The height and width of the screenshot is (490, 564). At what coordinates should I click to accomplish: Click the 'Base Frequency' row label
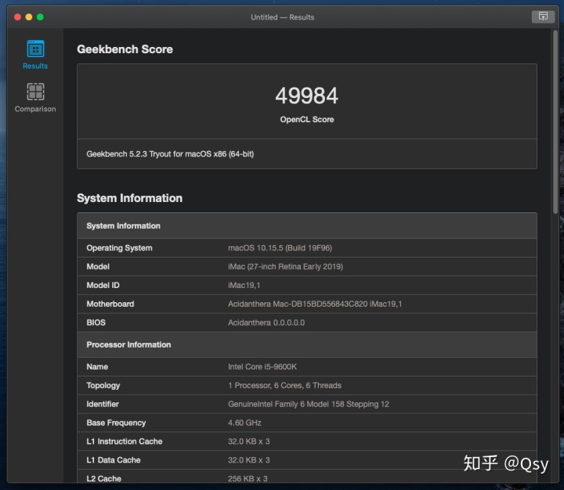[116, 423]
